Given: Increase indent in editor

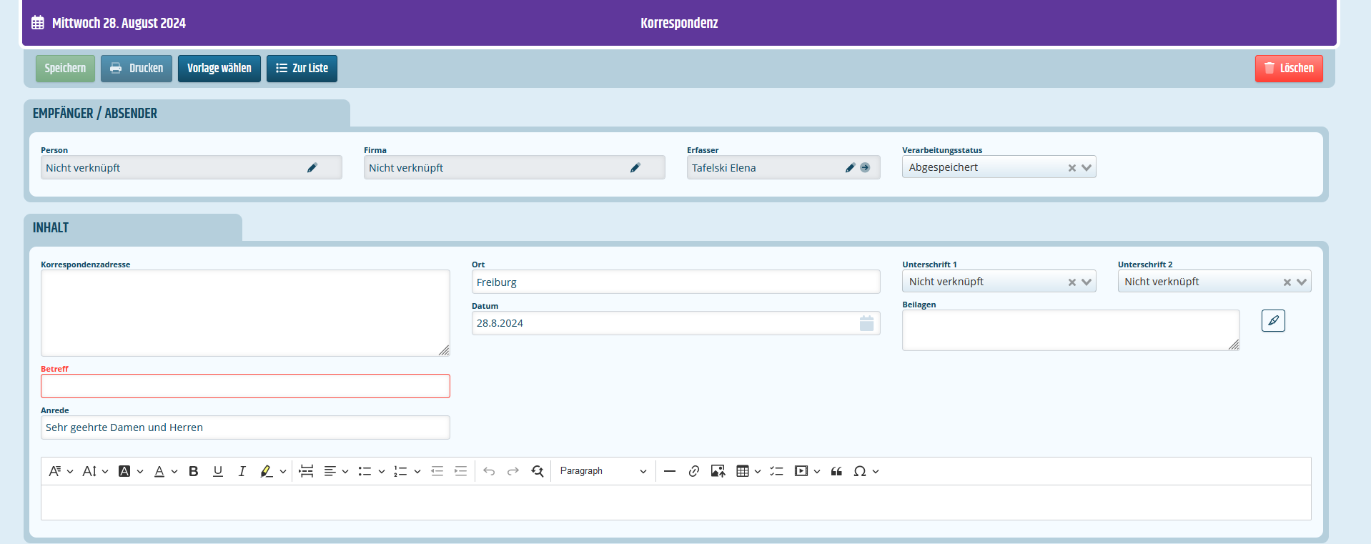Looking at the screenshot, I should click(461, 471).
